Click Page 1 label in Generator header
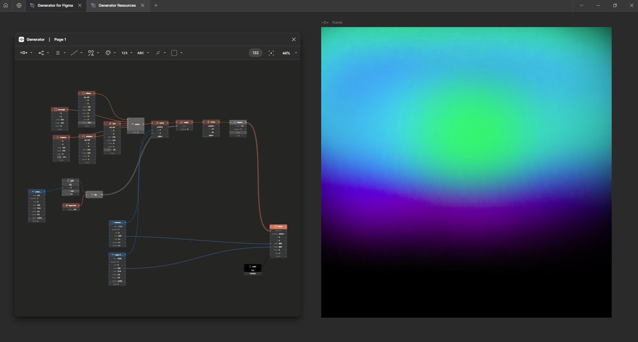This screenshot has width=638, height=342. [60, 39]
